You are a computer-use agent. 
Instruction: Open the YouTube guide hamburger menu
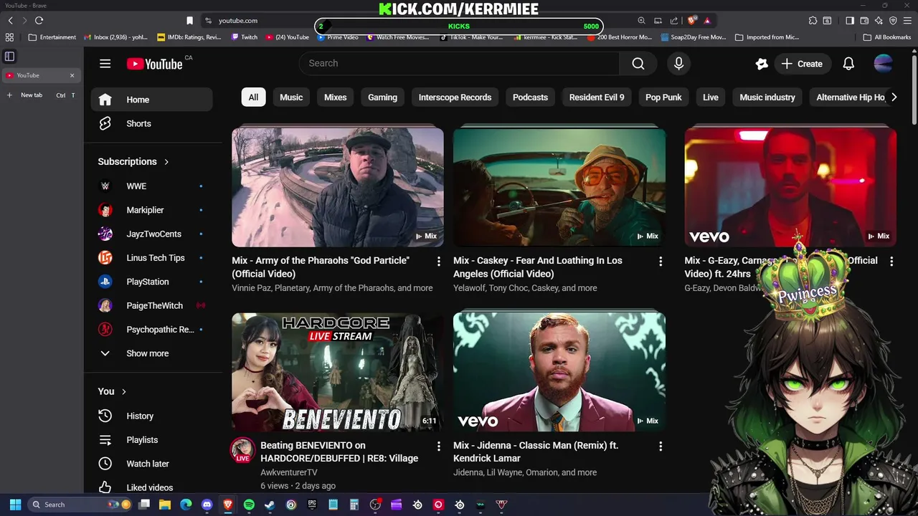pos(105,64)
